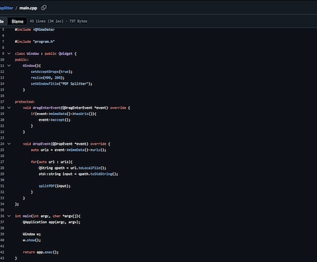
Task: Click the std::string input line
Action: click(79, 174)
